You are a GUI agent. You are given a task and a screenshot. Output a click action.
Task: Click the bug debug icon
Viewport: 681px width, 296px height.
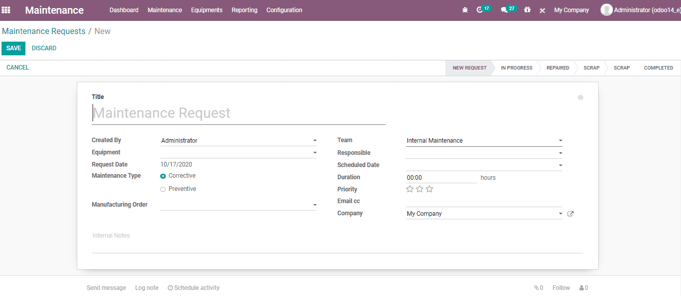[464, 10]
